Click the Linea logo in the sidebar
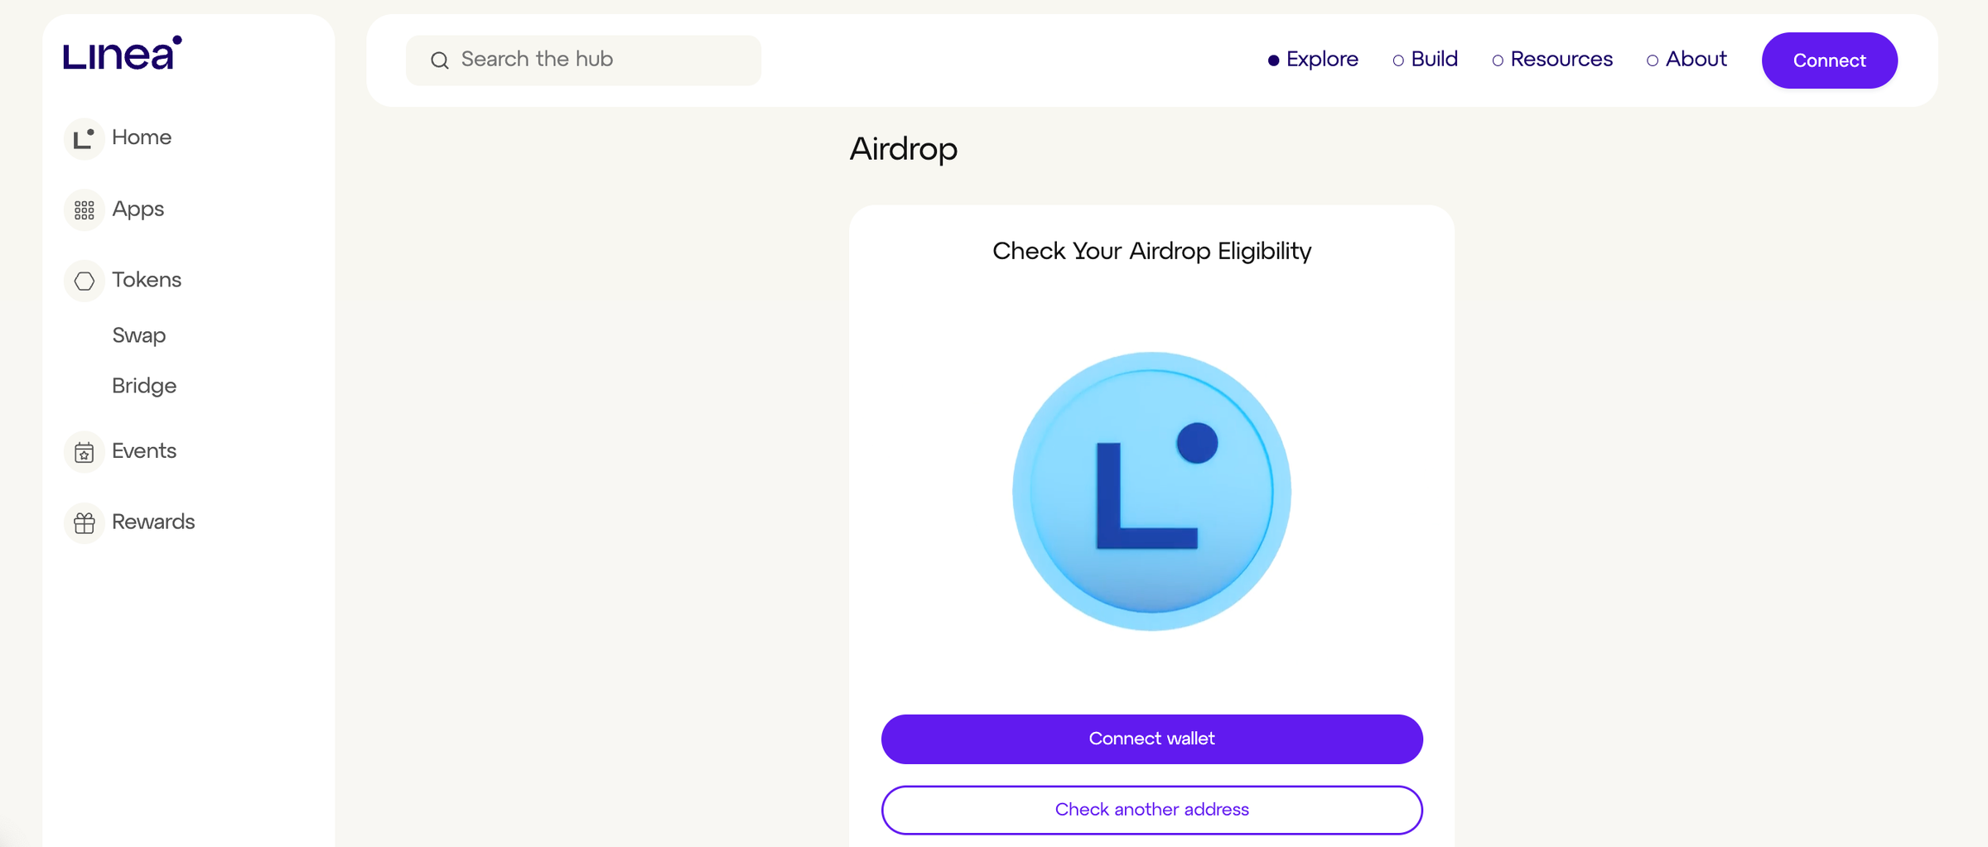 click(x=123, y=54)
